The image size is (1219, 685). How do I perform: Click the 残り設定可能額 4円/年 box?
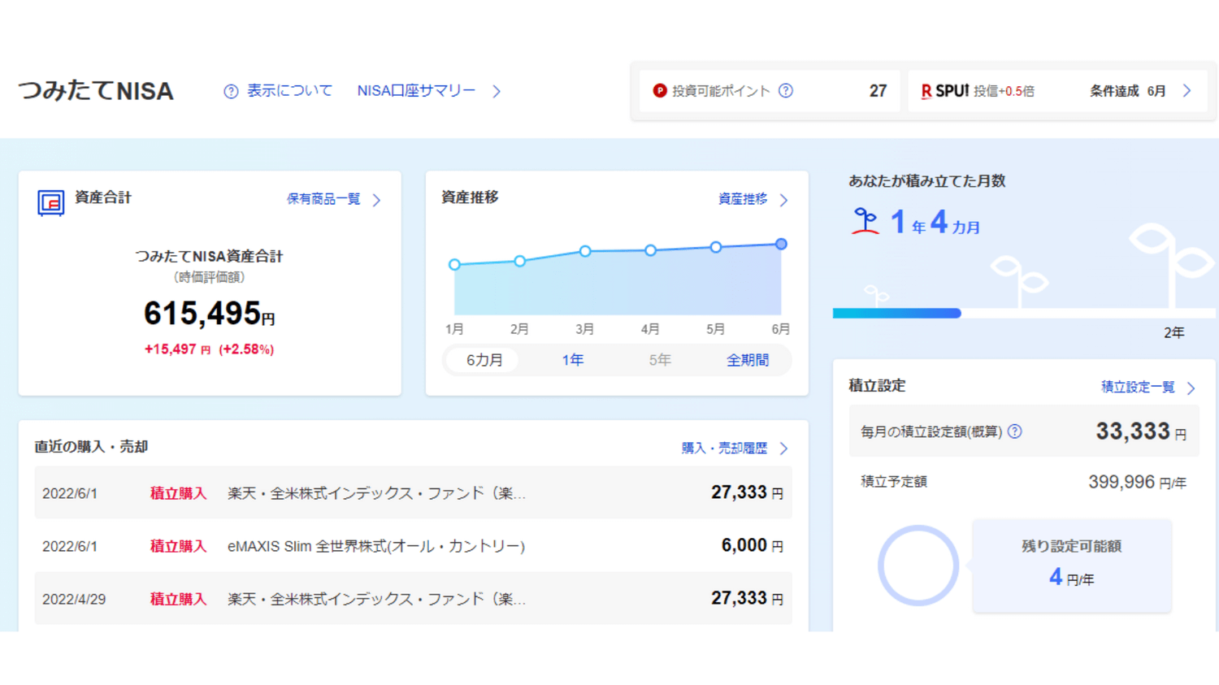point(1072,566)
